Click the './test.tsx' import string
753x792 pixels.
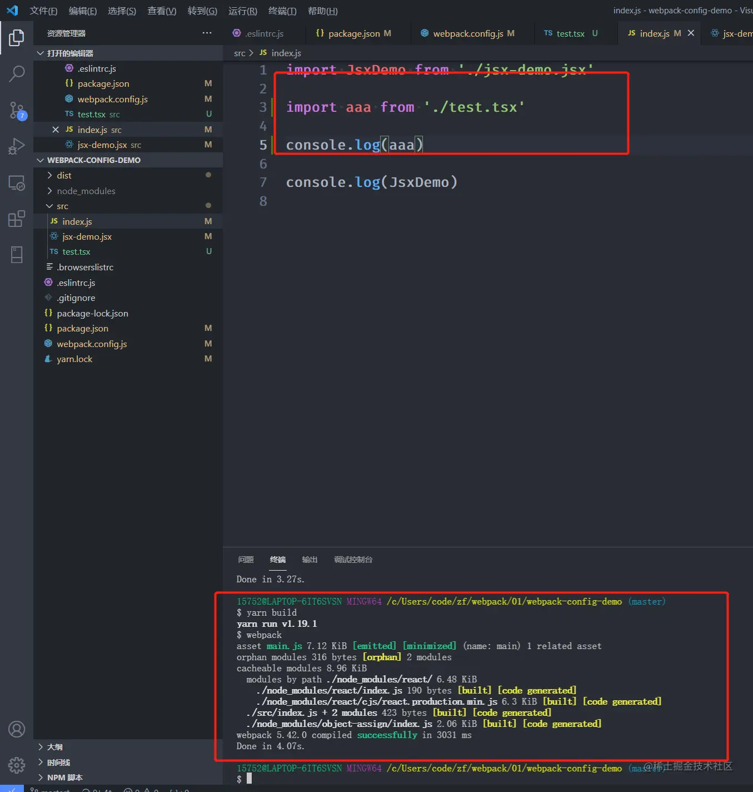(475, 107)
